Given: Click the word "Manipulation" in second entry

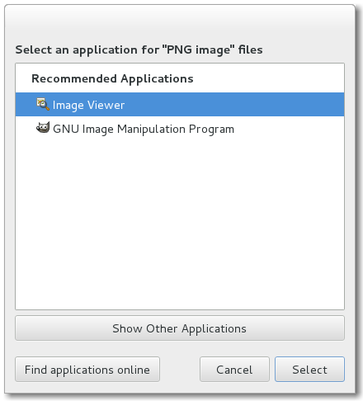Looking at the screenshot, I should click(151, 129).
